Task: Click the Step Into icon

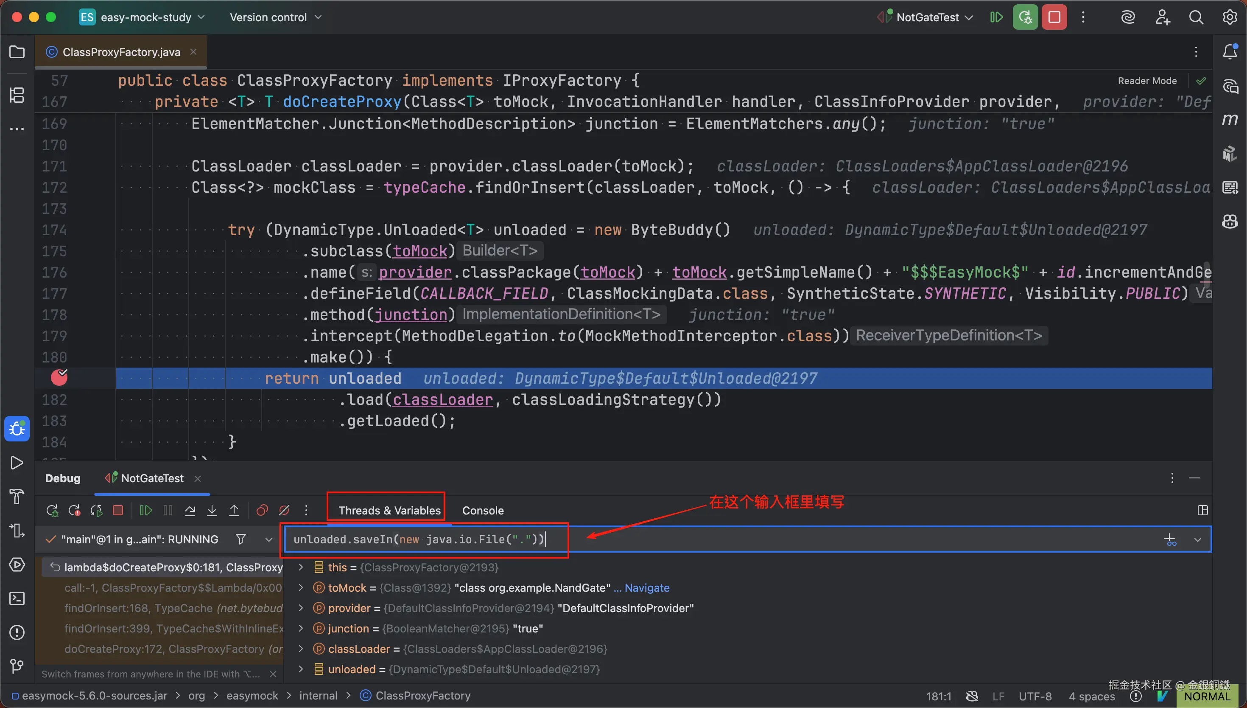Action: click(212, 510)
